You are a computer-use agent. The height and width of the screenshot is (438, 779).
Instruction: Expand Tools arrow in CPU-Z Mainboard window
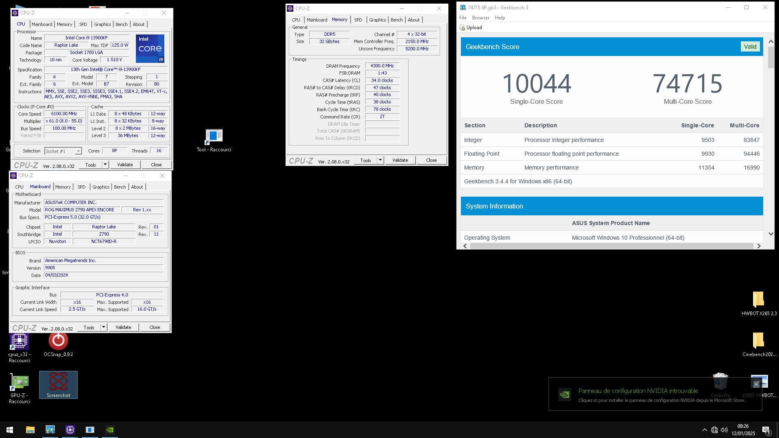[103, 327]
